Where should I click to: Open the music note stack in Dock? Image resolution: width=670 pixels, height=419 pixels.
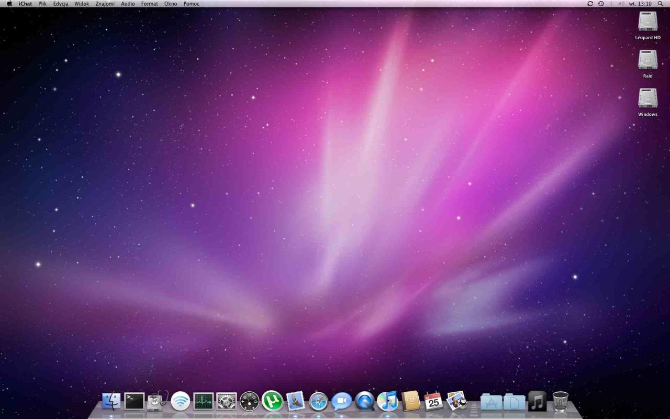[537, 401]
